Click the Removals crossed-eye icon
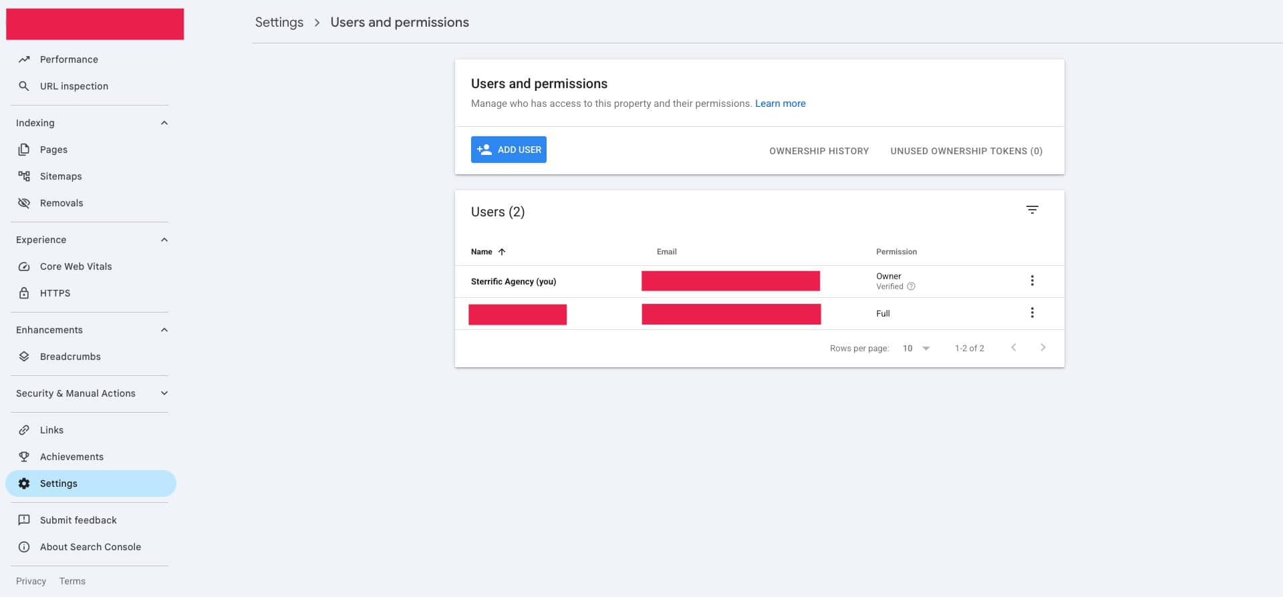The width and height of the screenshot is (1283, 597). tap(24, 203)
